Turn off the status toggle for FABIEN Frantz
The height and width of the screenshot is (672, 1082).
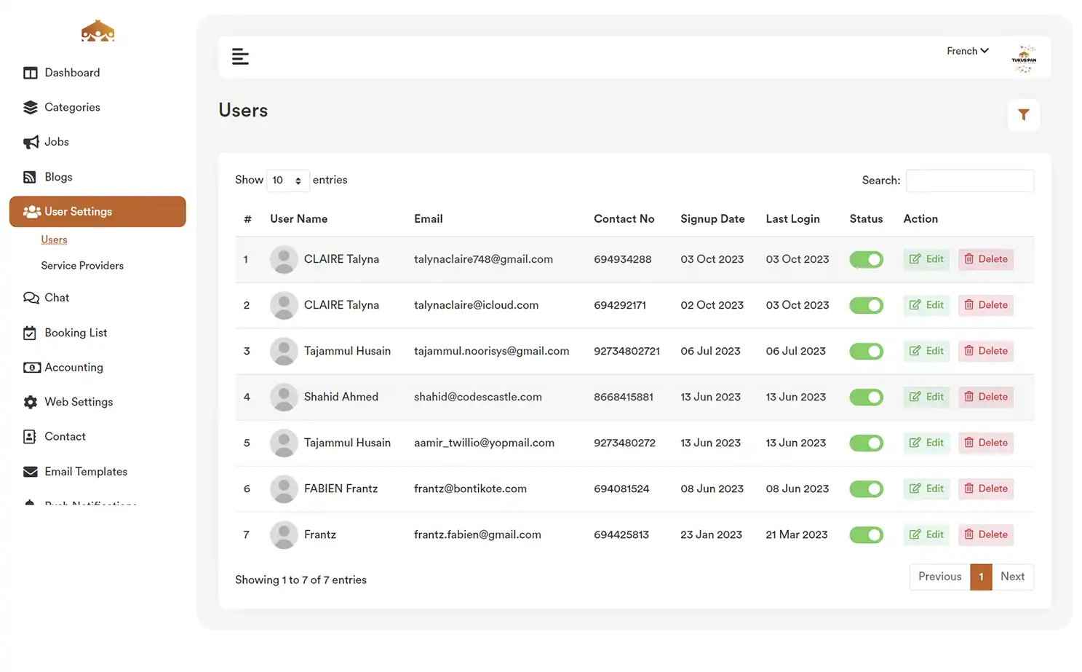point(866,489)
